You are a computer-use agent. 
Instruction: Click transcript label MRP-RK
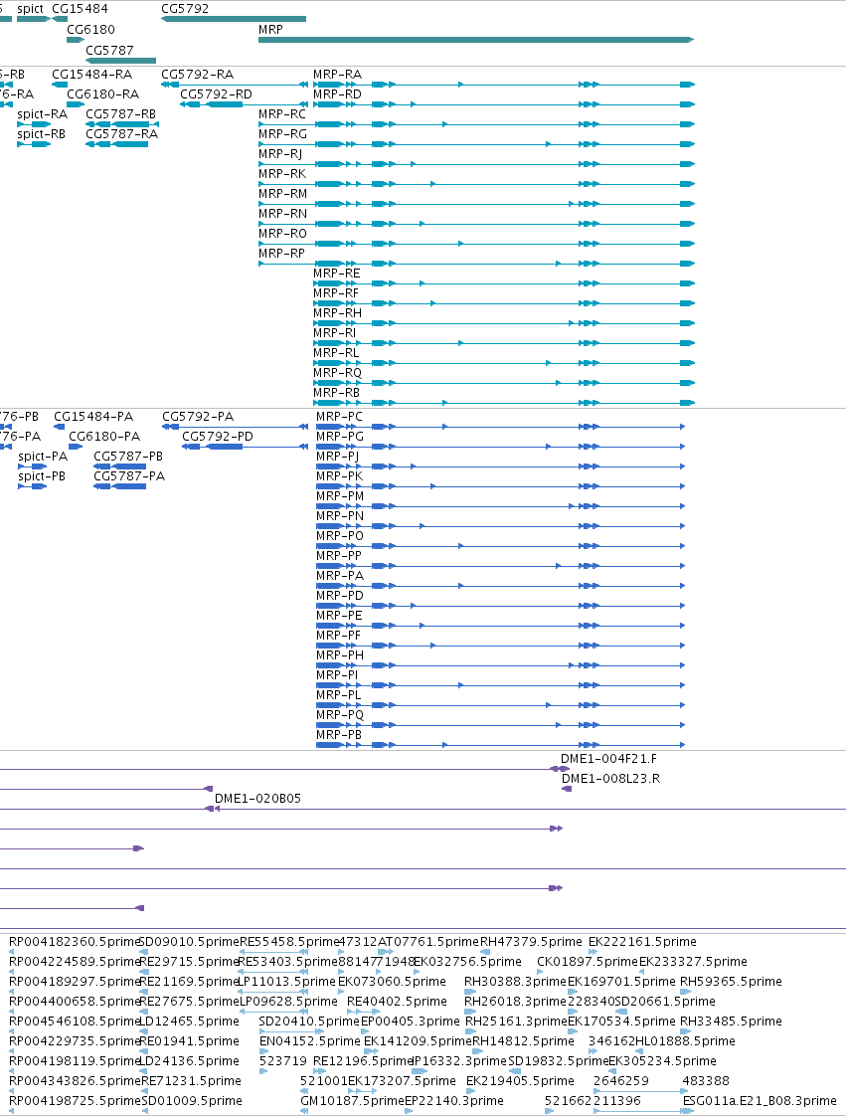coord(282,174)
